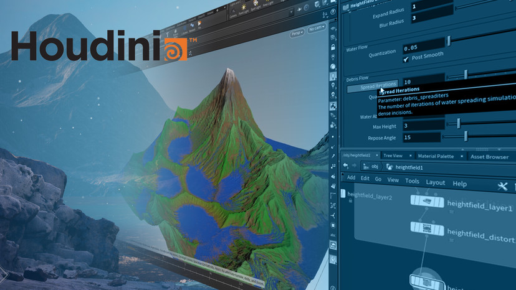The height and width of the screenshot is (290, 516).
Task: Click the Max Height slider handle
Action: coord(459,123)
